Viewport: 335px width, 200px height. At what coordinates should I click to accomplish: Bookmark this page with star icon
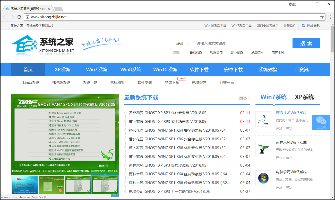322,17
